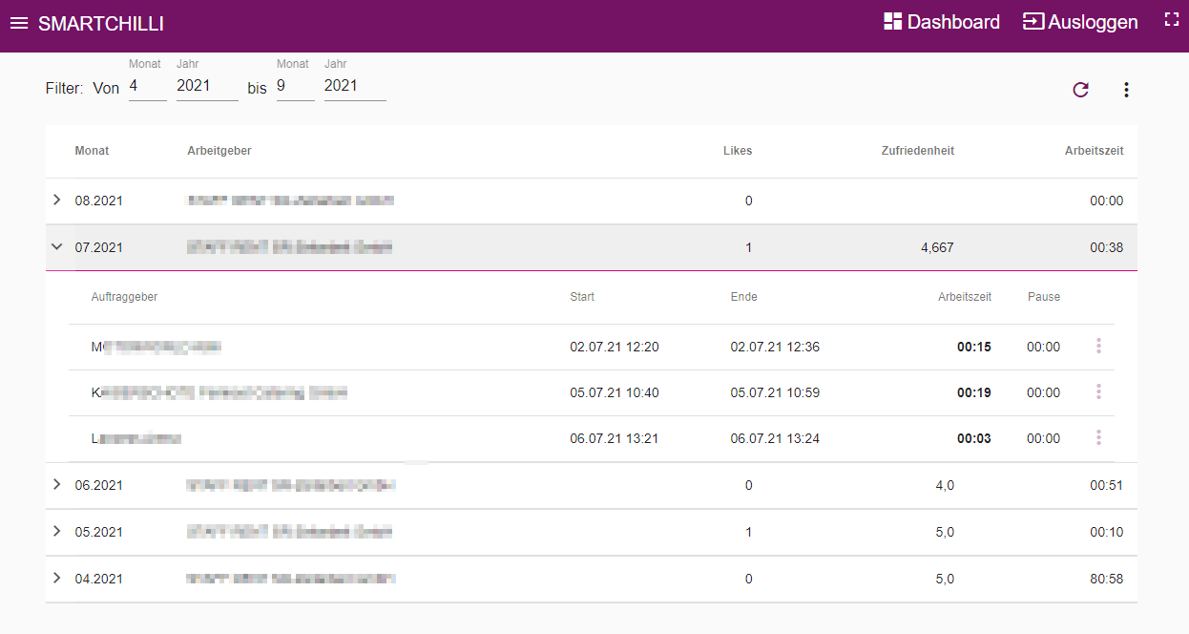Click the Von Jahr input field
The image size is (1189, 634).
[x=207, y=86]
